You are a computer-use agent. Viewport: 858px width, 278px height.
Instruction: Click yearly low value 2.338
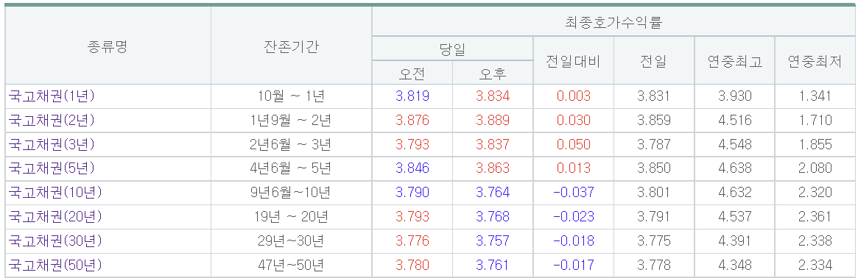815,241
